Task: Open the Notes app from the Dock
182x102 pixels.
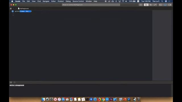Action: [79, 99]
